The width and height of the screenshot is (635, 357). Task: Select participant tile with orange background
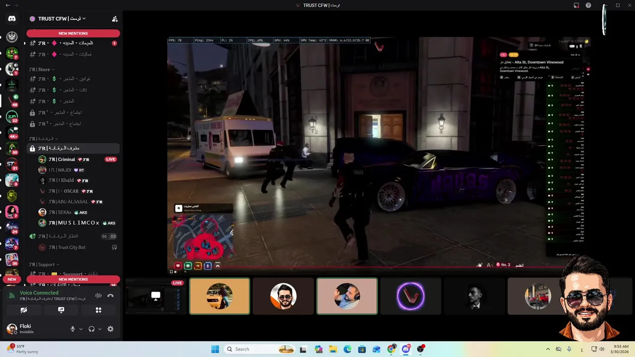point(219,296)
